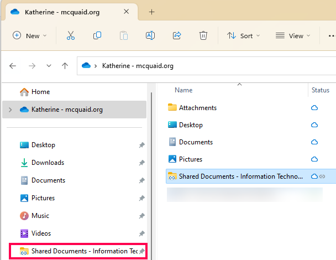The height and width of the screenshot is (260, 336).
Task: Click cloud status icon for Pictures row
Action: point(314,159)
